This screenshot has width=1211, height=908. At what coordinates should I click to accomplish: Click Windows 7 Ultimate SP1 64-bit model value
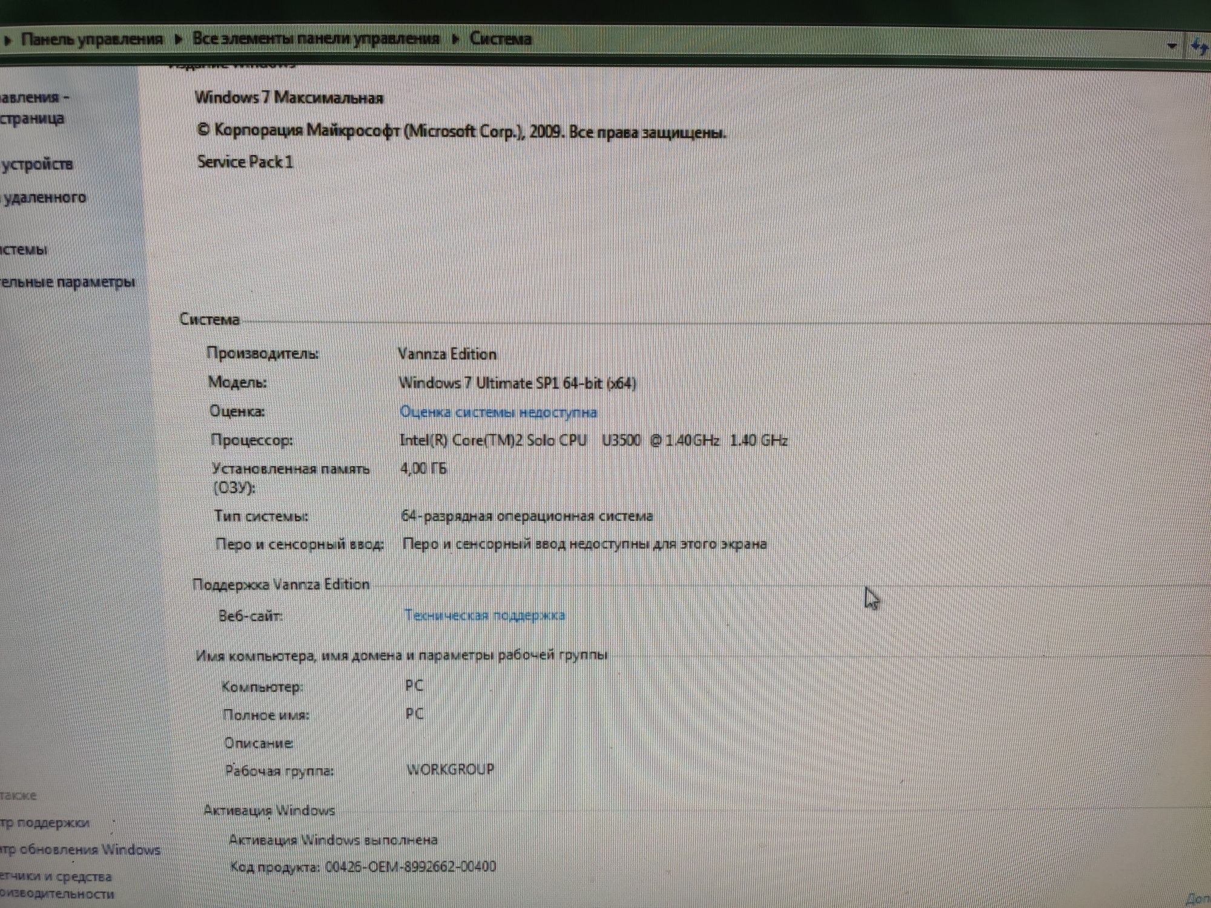pyautogui.click(x=518, y=383)
